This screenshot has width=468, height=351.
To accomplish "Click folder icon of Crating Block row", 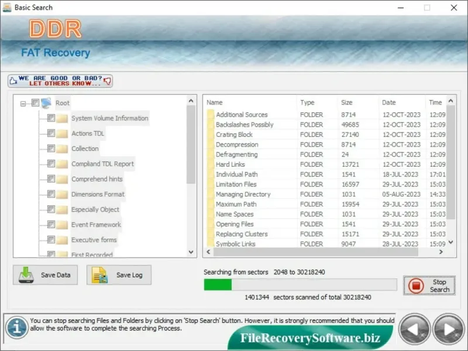I will point(211,135).
